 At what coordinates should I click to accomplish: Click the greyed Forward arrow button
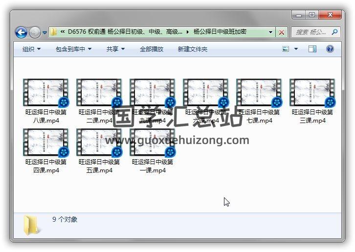click(35, 32)
